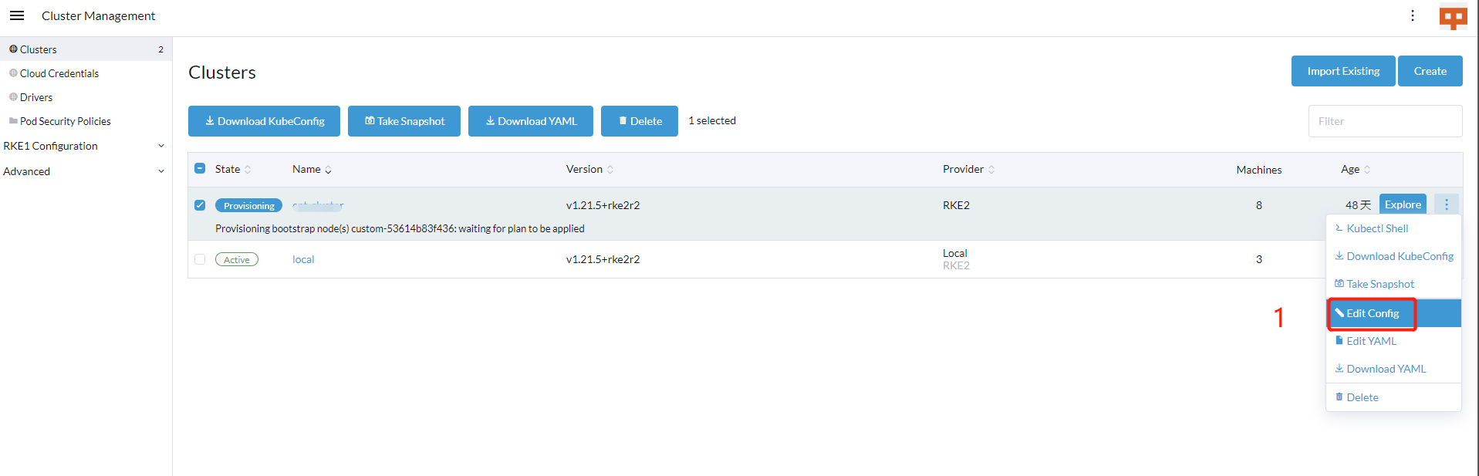Go to Clusters in the sidebar

coord(86,49)
